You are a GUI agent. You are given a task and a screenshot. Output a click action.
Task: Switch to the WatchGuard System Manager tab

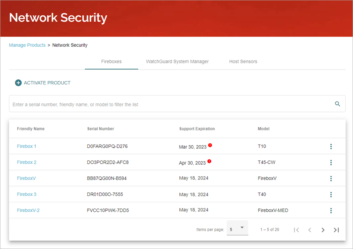coord(177,62)
